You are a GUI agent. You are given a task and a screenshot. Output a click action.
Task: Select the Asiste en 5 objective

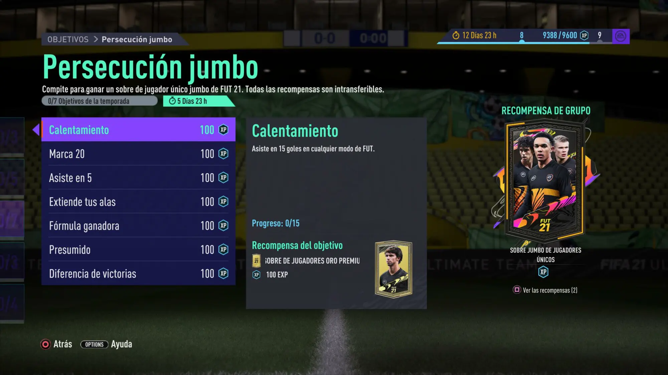[138, 178]
